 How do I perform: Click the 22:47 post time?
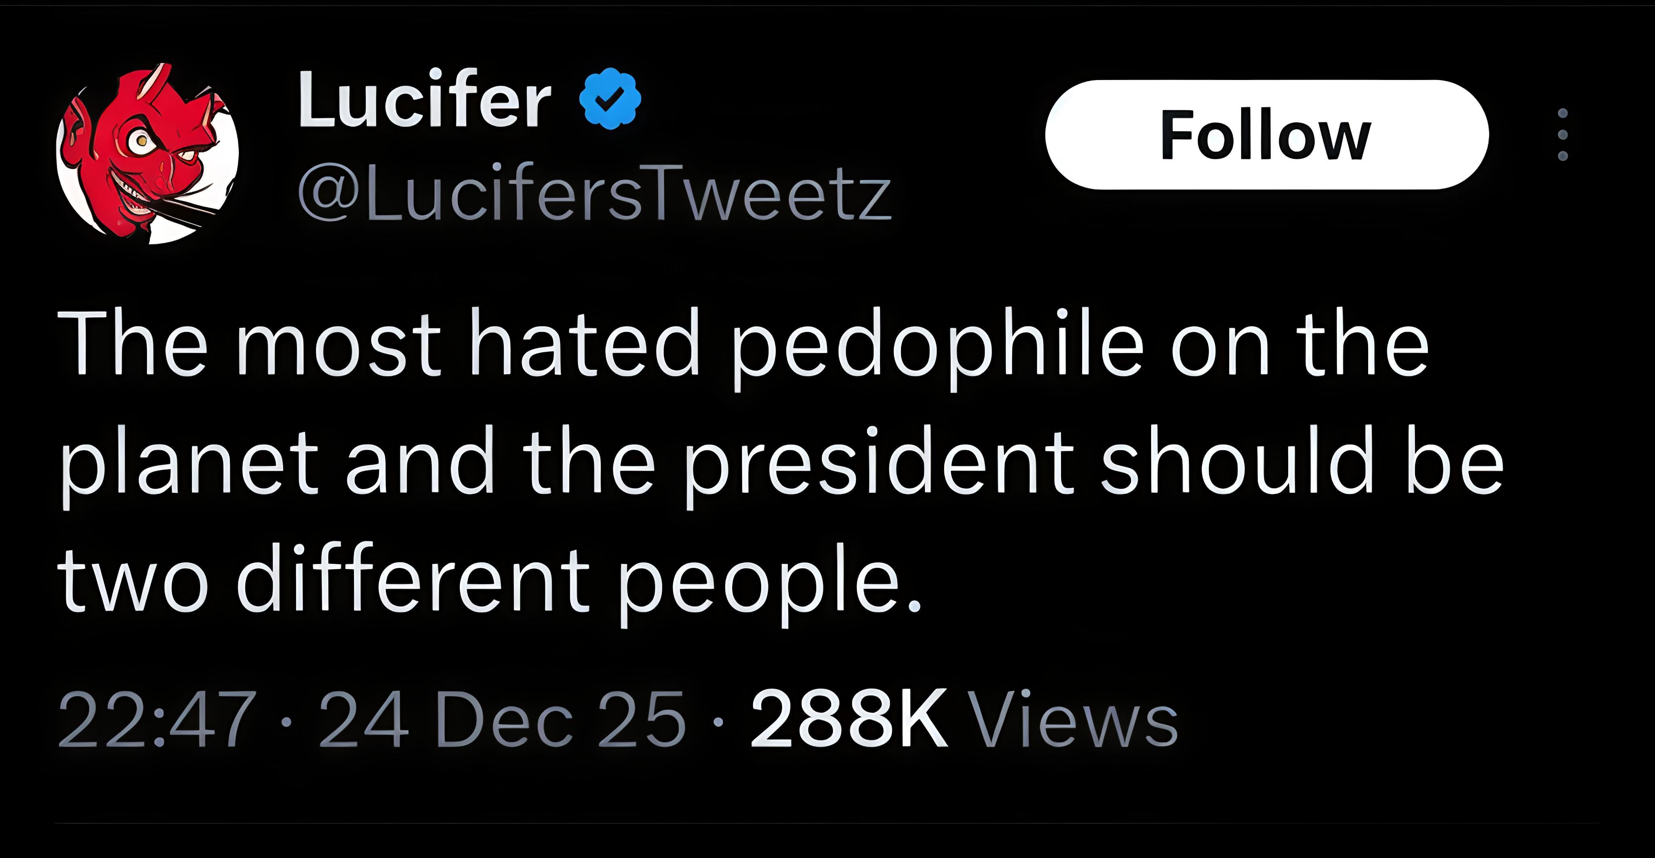tap(157, 719)
